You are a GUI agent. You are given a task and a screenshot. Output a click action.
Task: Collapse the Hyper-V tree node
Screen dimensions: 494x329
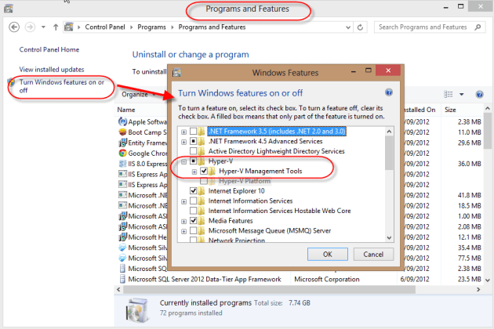pyautogui.click(x=183, y=162)
